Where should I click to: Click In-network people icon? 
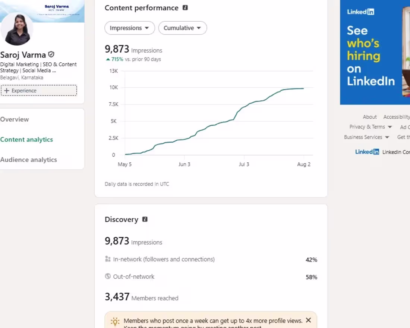point(107,259)
